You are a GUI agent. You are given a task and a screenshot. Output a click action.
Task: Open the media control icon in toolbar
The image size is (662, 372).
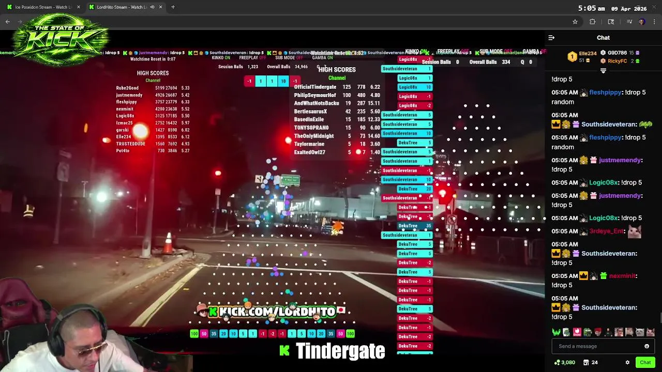tap(629, 22)
